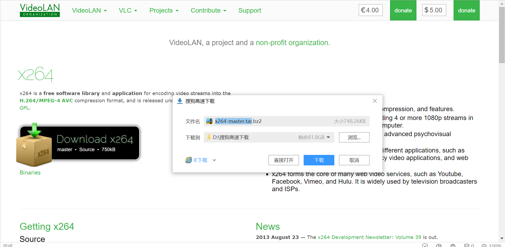Image resolution: width=505 pixels, height=247 pixels.
Task: Close the 搜狗高速下载 dialog
Action: pyautogui.click(x=375, y=101)
